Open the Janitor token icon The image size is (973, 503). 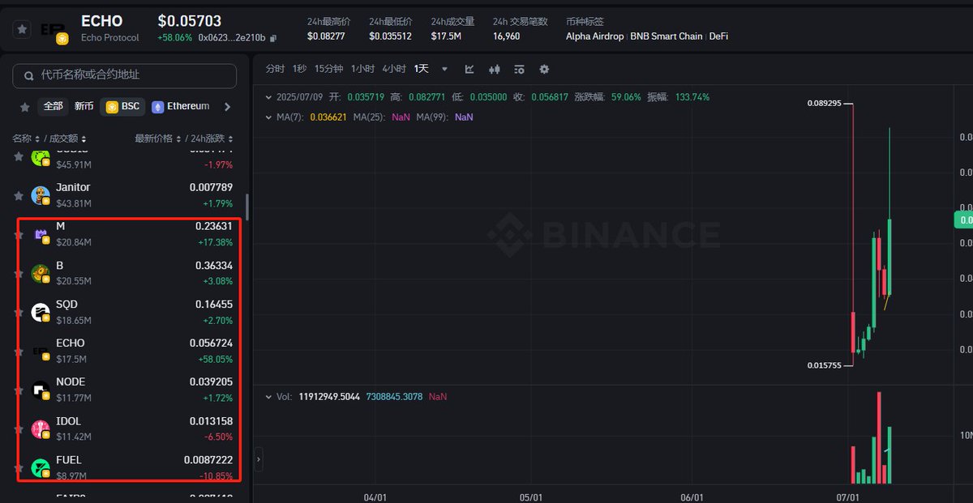(41, 195)
